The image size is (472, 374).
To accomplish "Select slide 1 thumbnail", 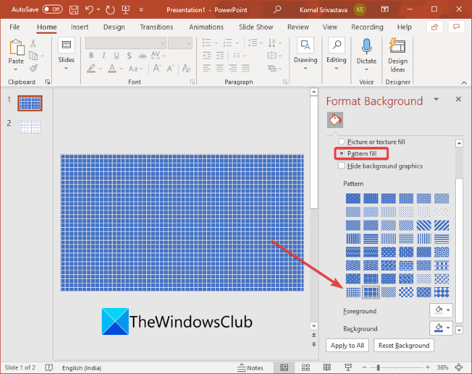I will click(30, 103).
